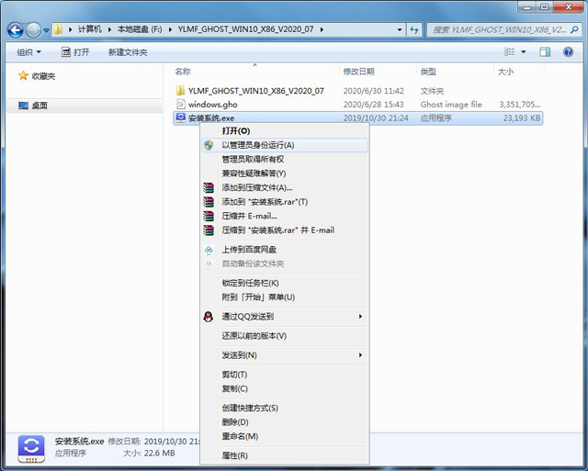Select 删除(D) from the context menu
This screenshot has width=588, height=471.
[234, 422]
